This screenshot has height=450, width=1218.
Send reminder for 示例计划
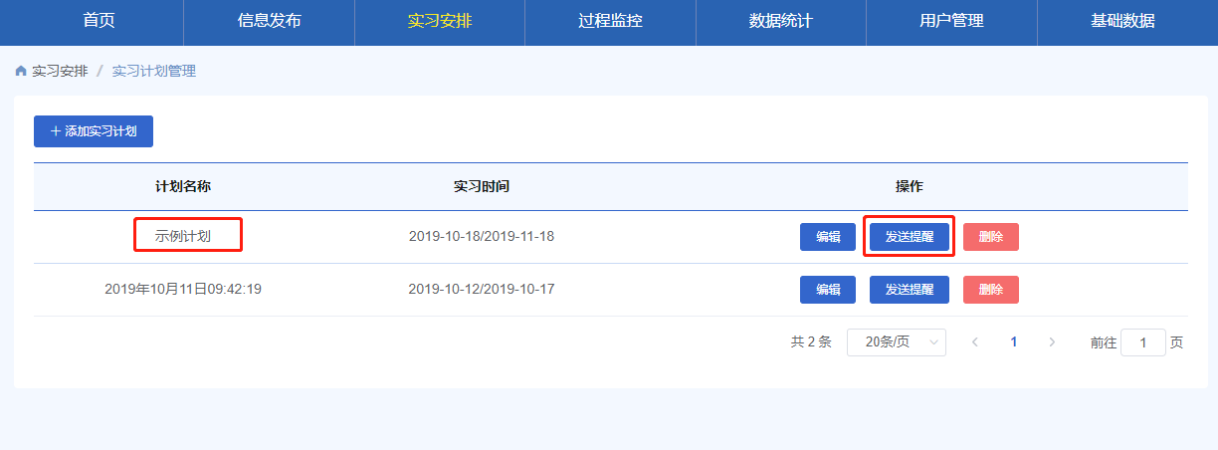910,237
